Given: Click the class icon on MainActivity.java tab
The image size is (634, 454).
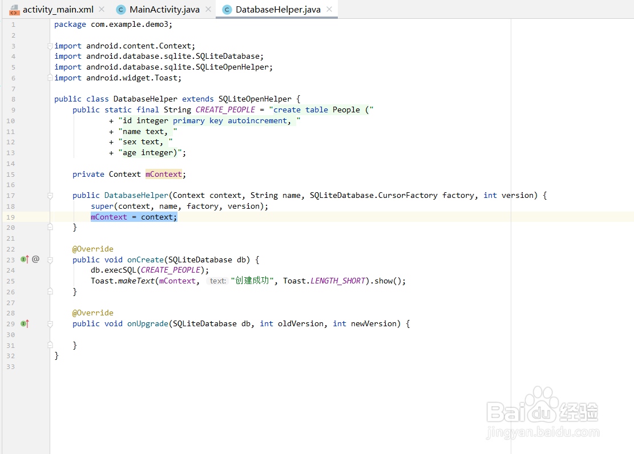Looking at the screenshot, I should click(120, 10).
